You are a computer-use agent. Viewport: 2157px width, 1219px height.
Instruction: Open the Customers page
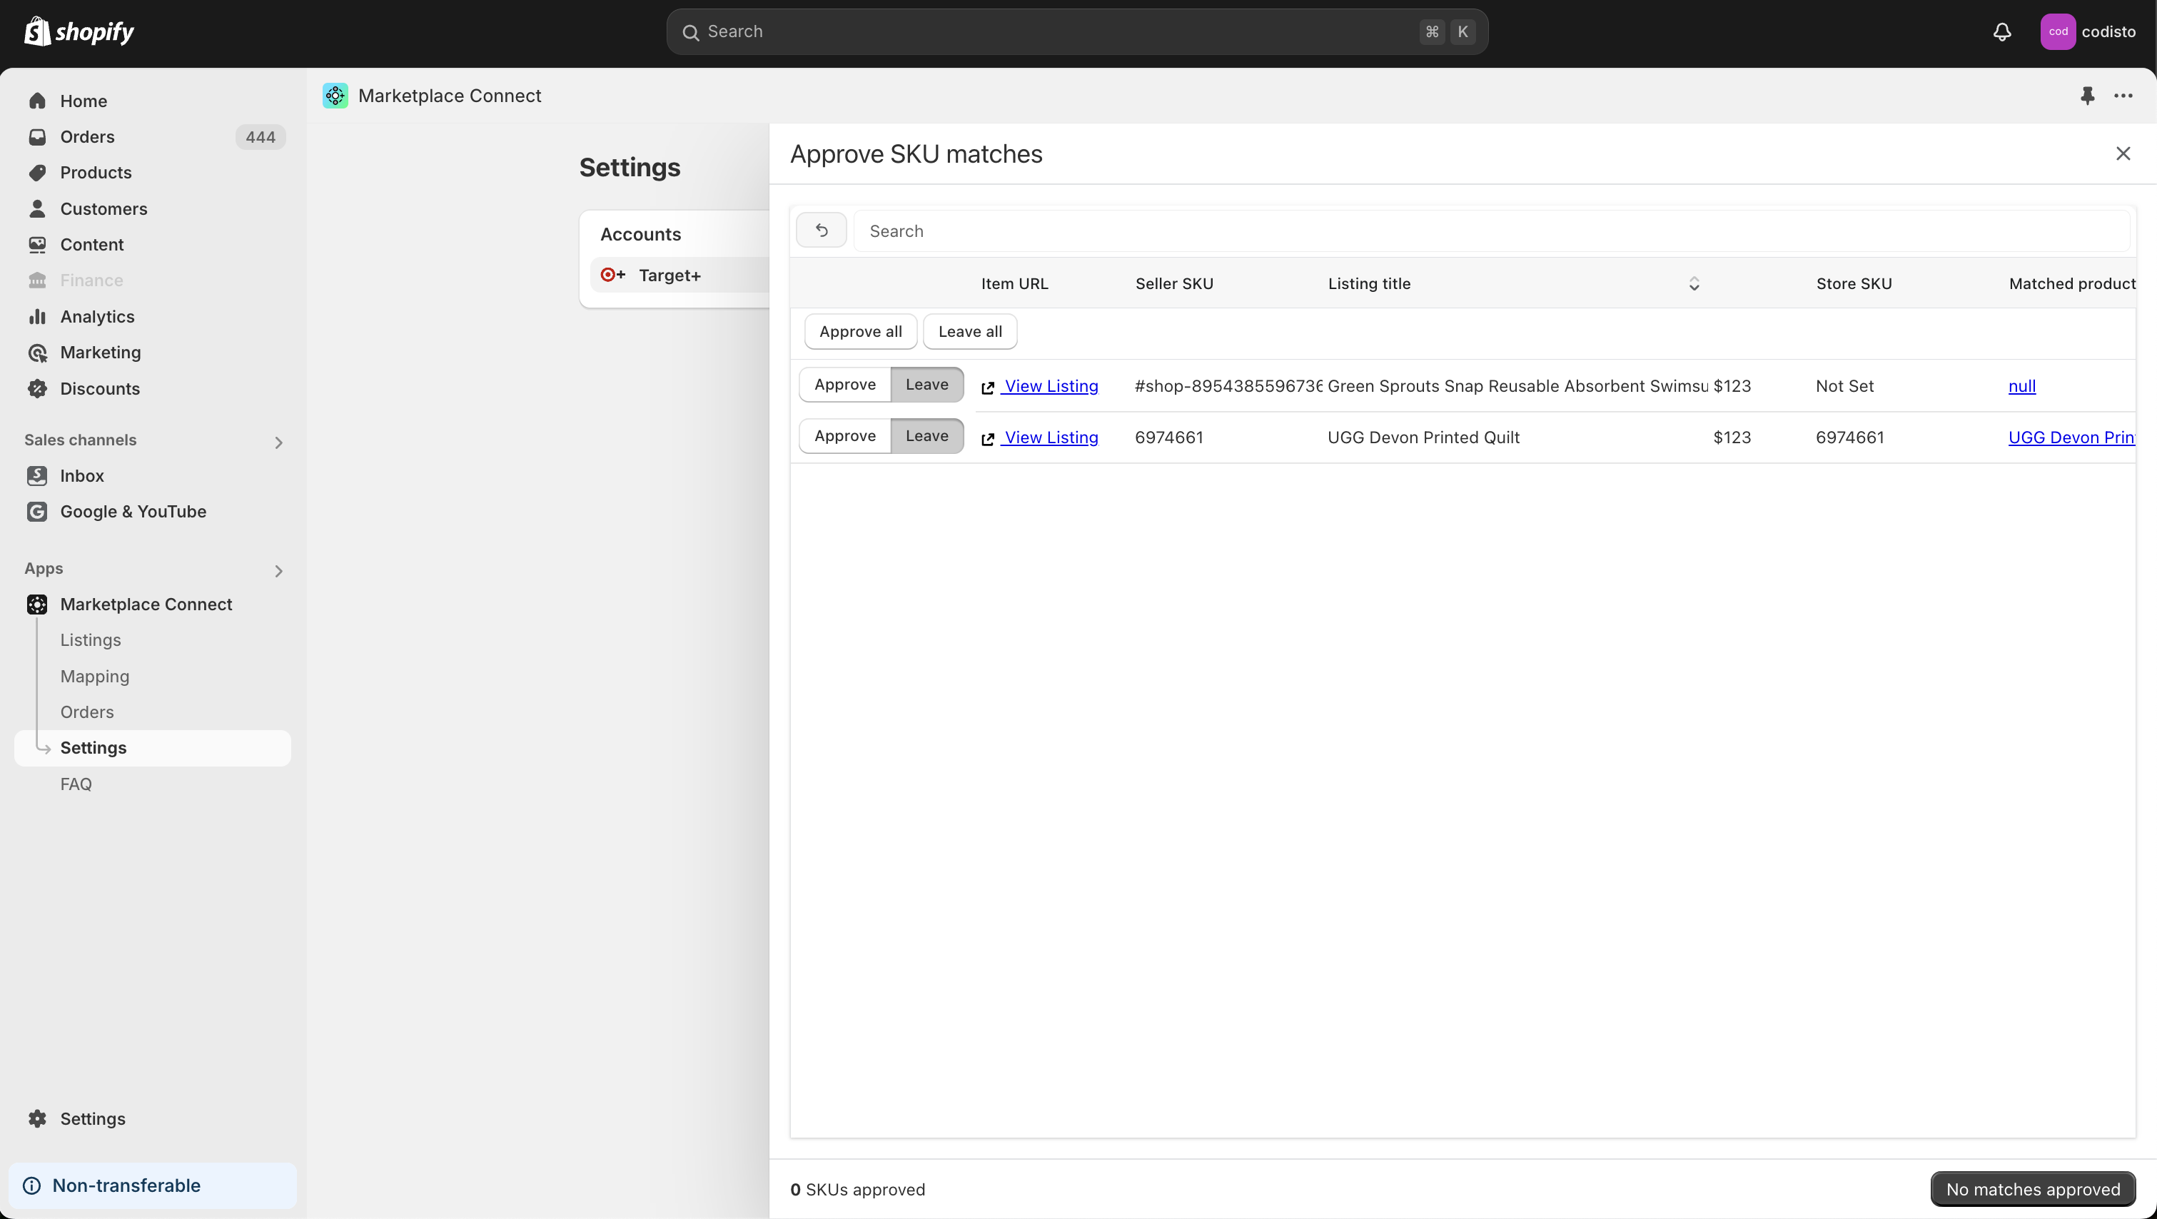tap(153, 208)
